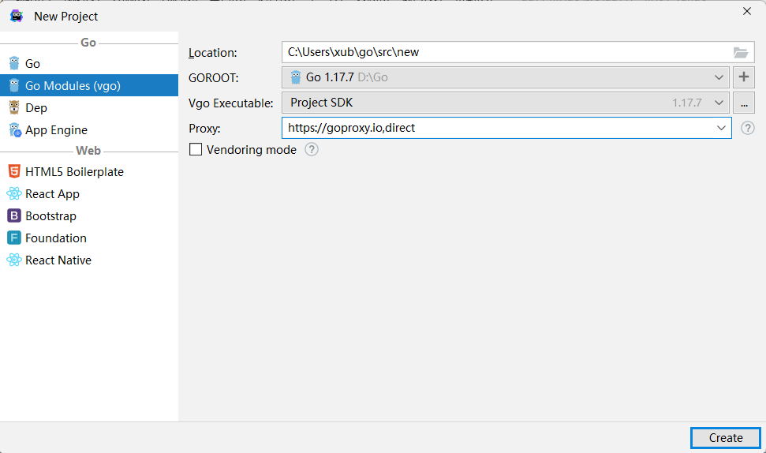The width and height of the screenshot is (766, 453).
Task: Select the HTML5 Boilerplate icon
Action: [x=13, y=171]
